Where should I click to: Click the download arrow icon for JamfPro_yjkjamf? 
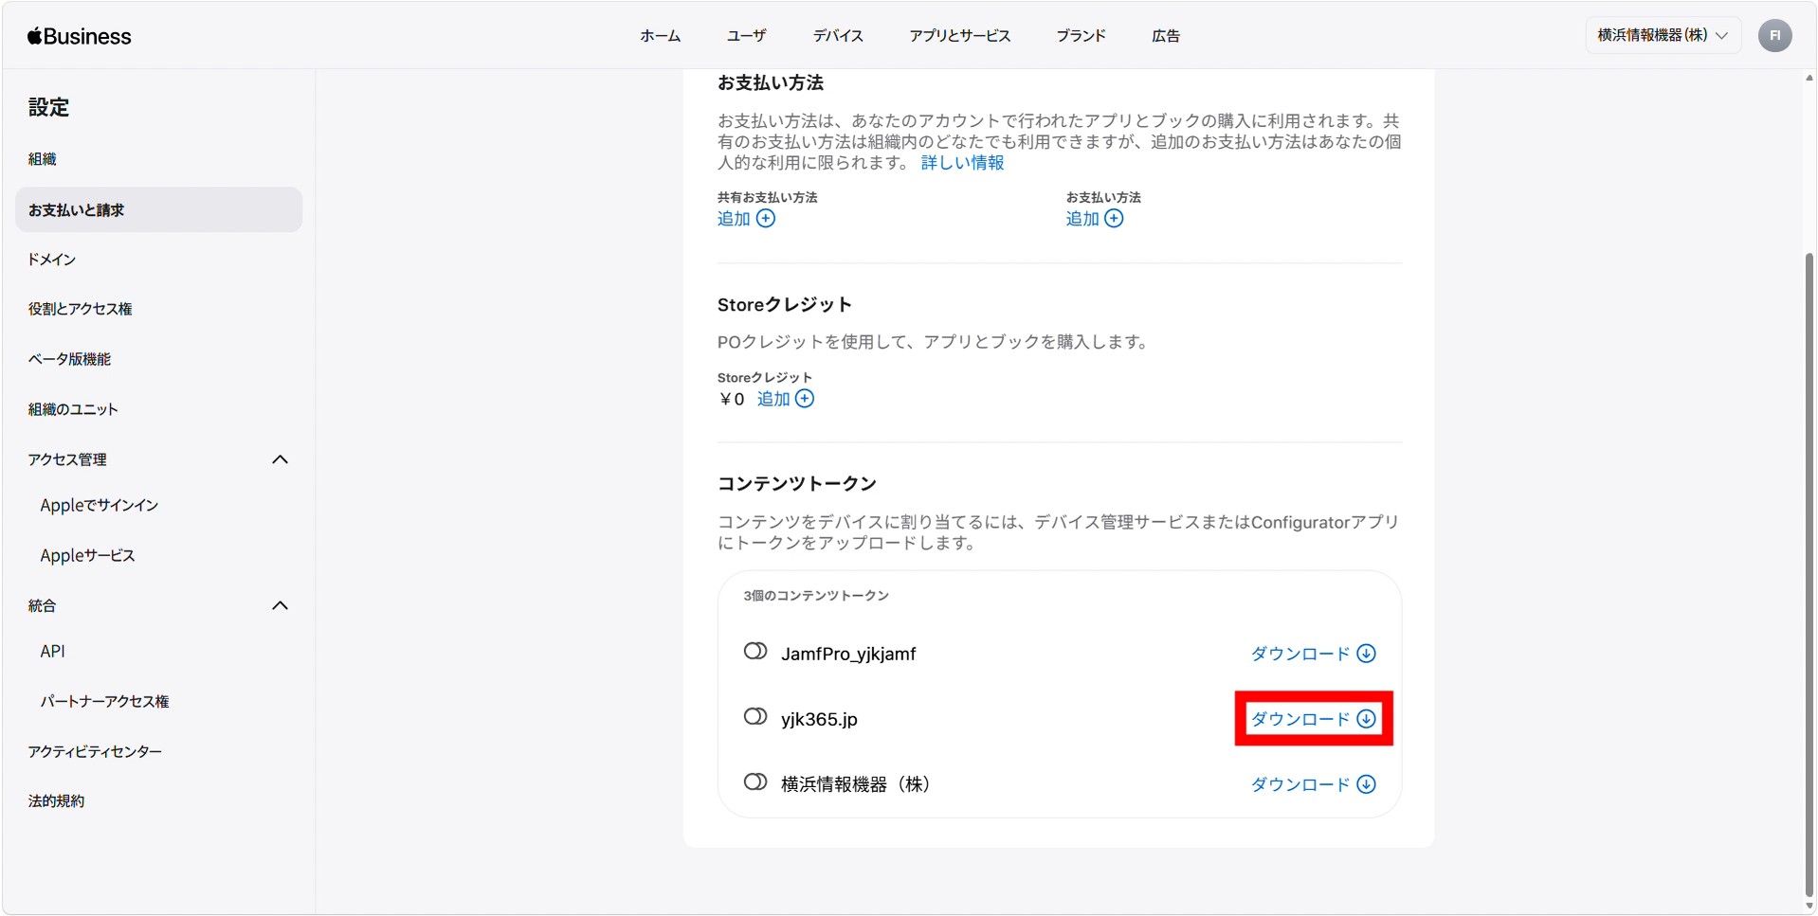pos(1366,654)
